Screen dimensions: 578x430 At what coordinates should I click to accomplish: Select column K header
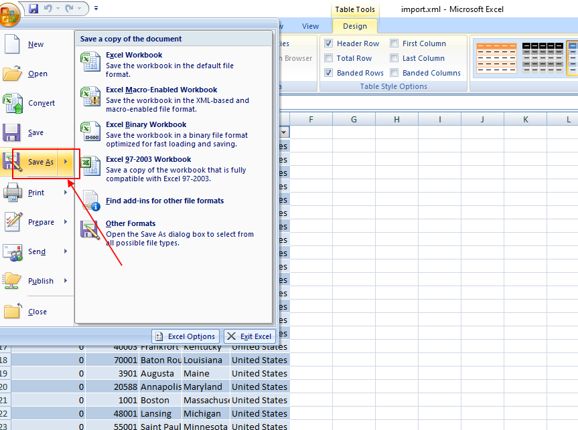tap(525, 119)
